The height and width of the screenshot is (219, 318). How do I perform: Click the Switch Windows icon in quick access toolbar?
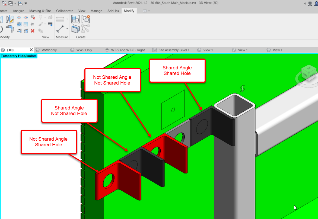click(10, 3)
